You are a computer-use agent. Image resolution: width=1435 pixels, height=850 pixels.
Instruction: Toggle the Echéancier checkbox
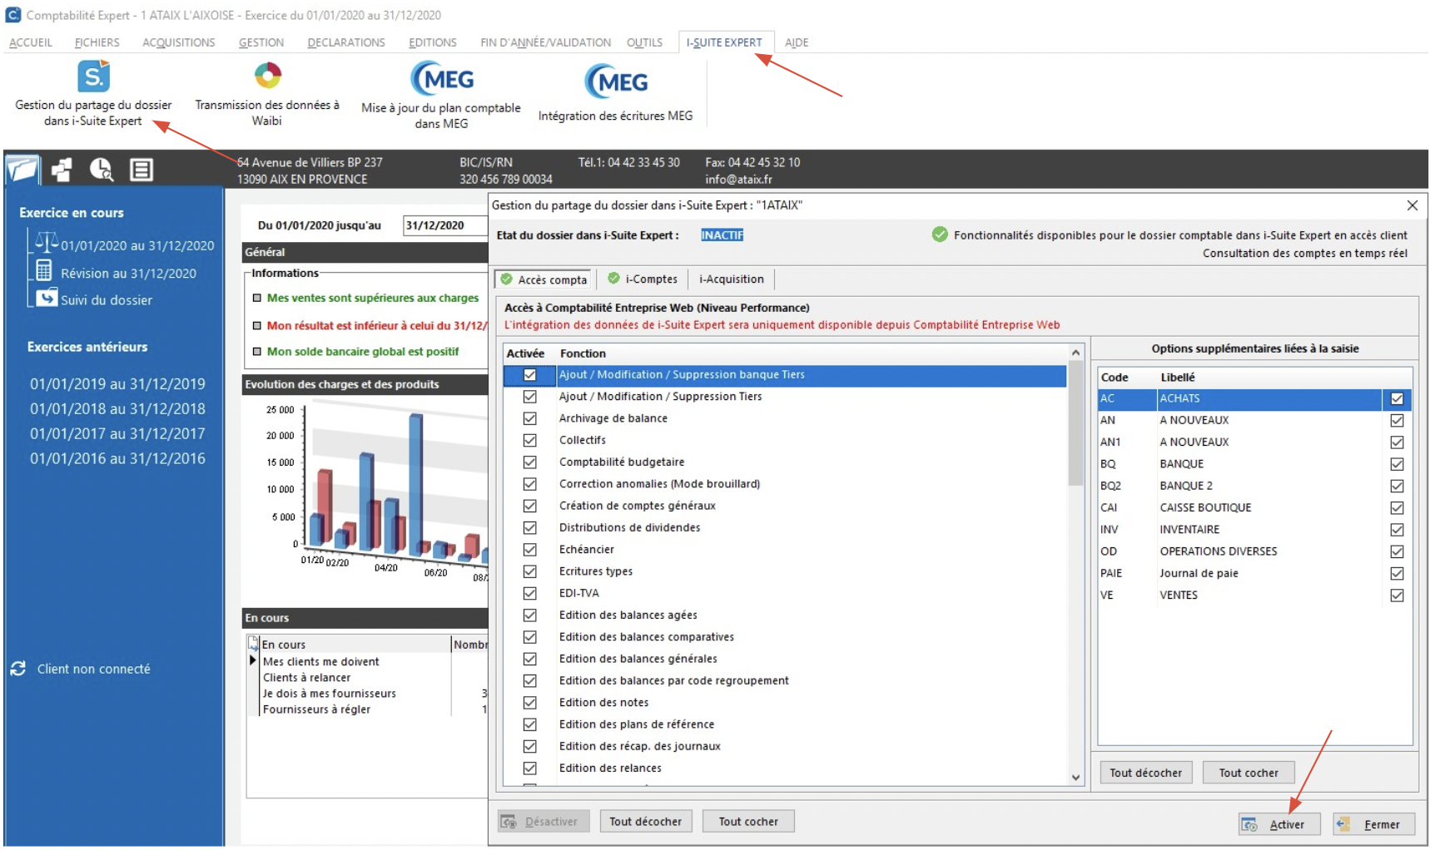pyautogui.click(x=529, y=549)
